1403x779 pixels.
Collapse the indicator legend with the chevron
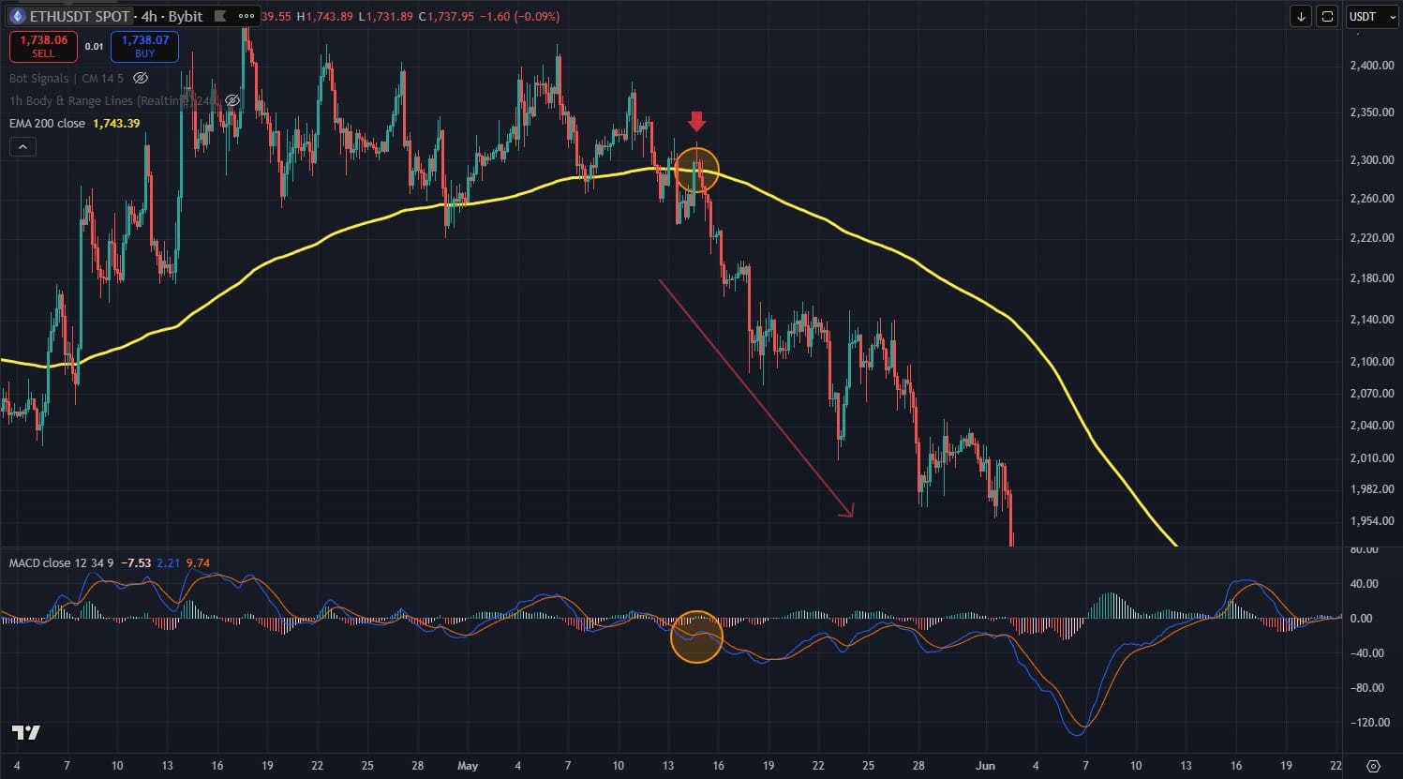(22, 146)
